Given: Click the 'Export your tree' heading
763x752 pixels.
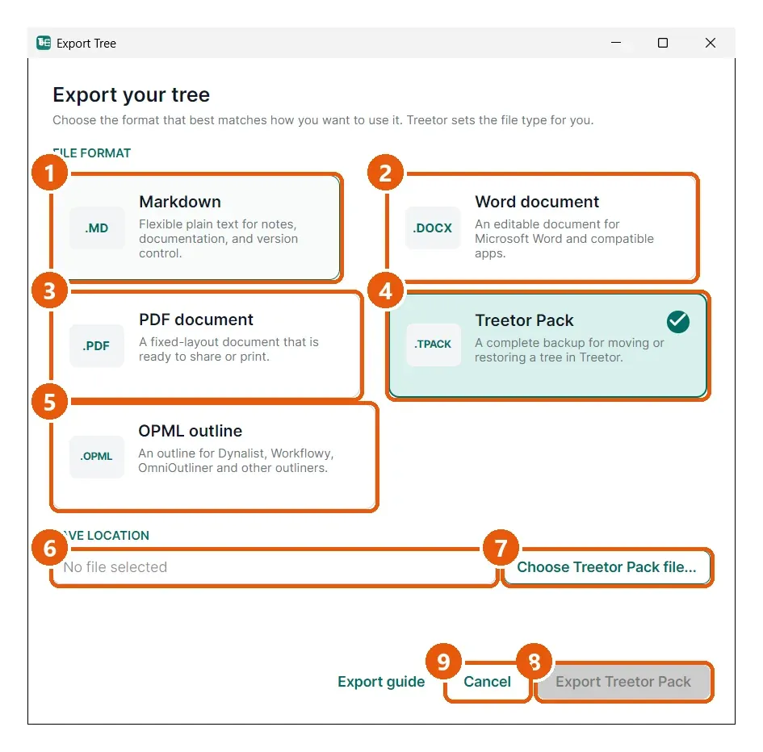Looking at the screenshot, I should coord(132,95).
